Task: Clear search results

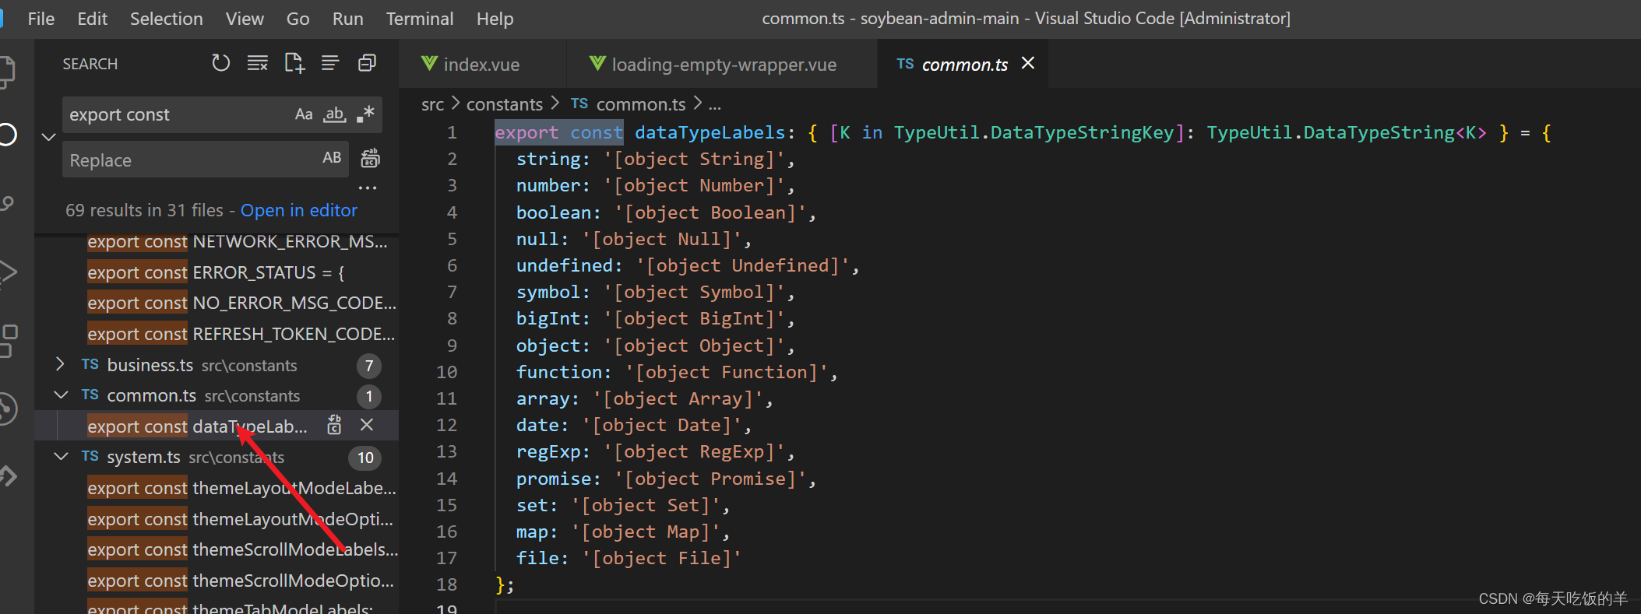Action: (x=258, y=63)
